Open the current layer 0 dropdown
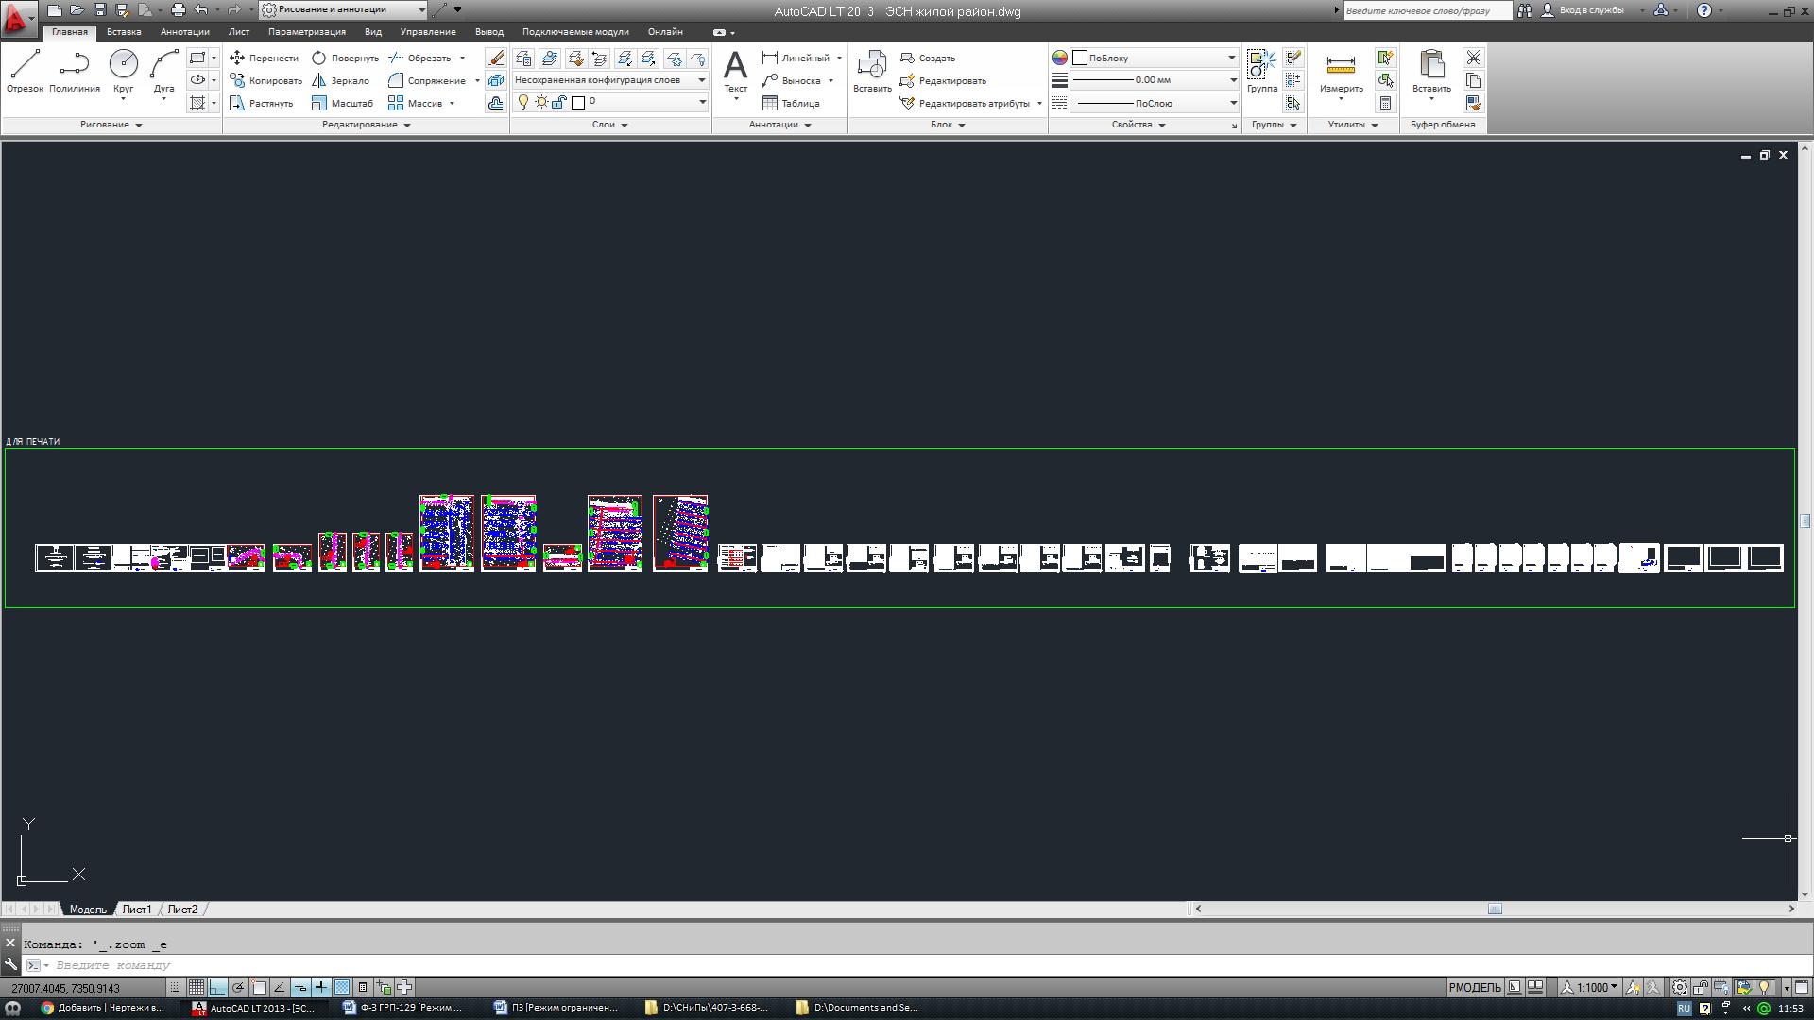Image resolution: width=1814 pixels, height=1020 pixels. point(609,102)
